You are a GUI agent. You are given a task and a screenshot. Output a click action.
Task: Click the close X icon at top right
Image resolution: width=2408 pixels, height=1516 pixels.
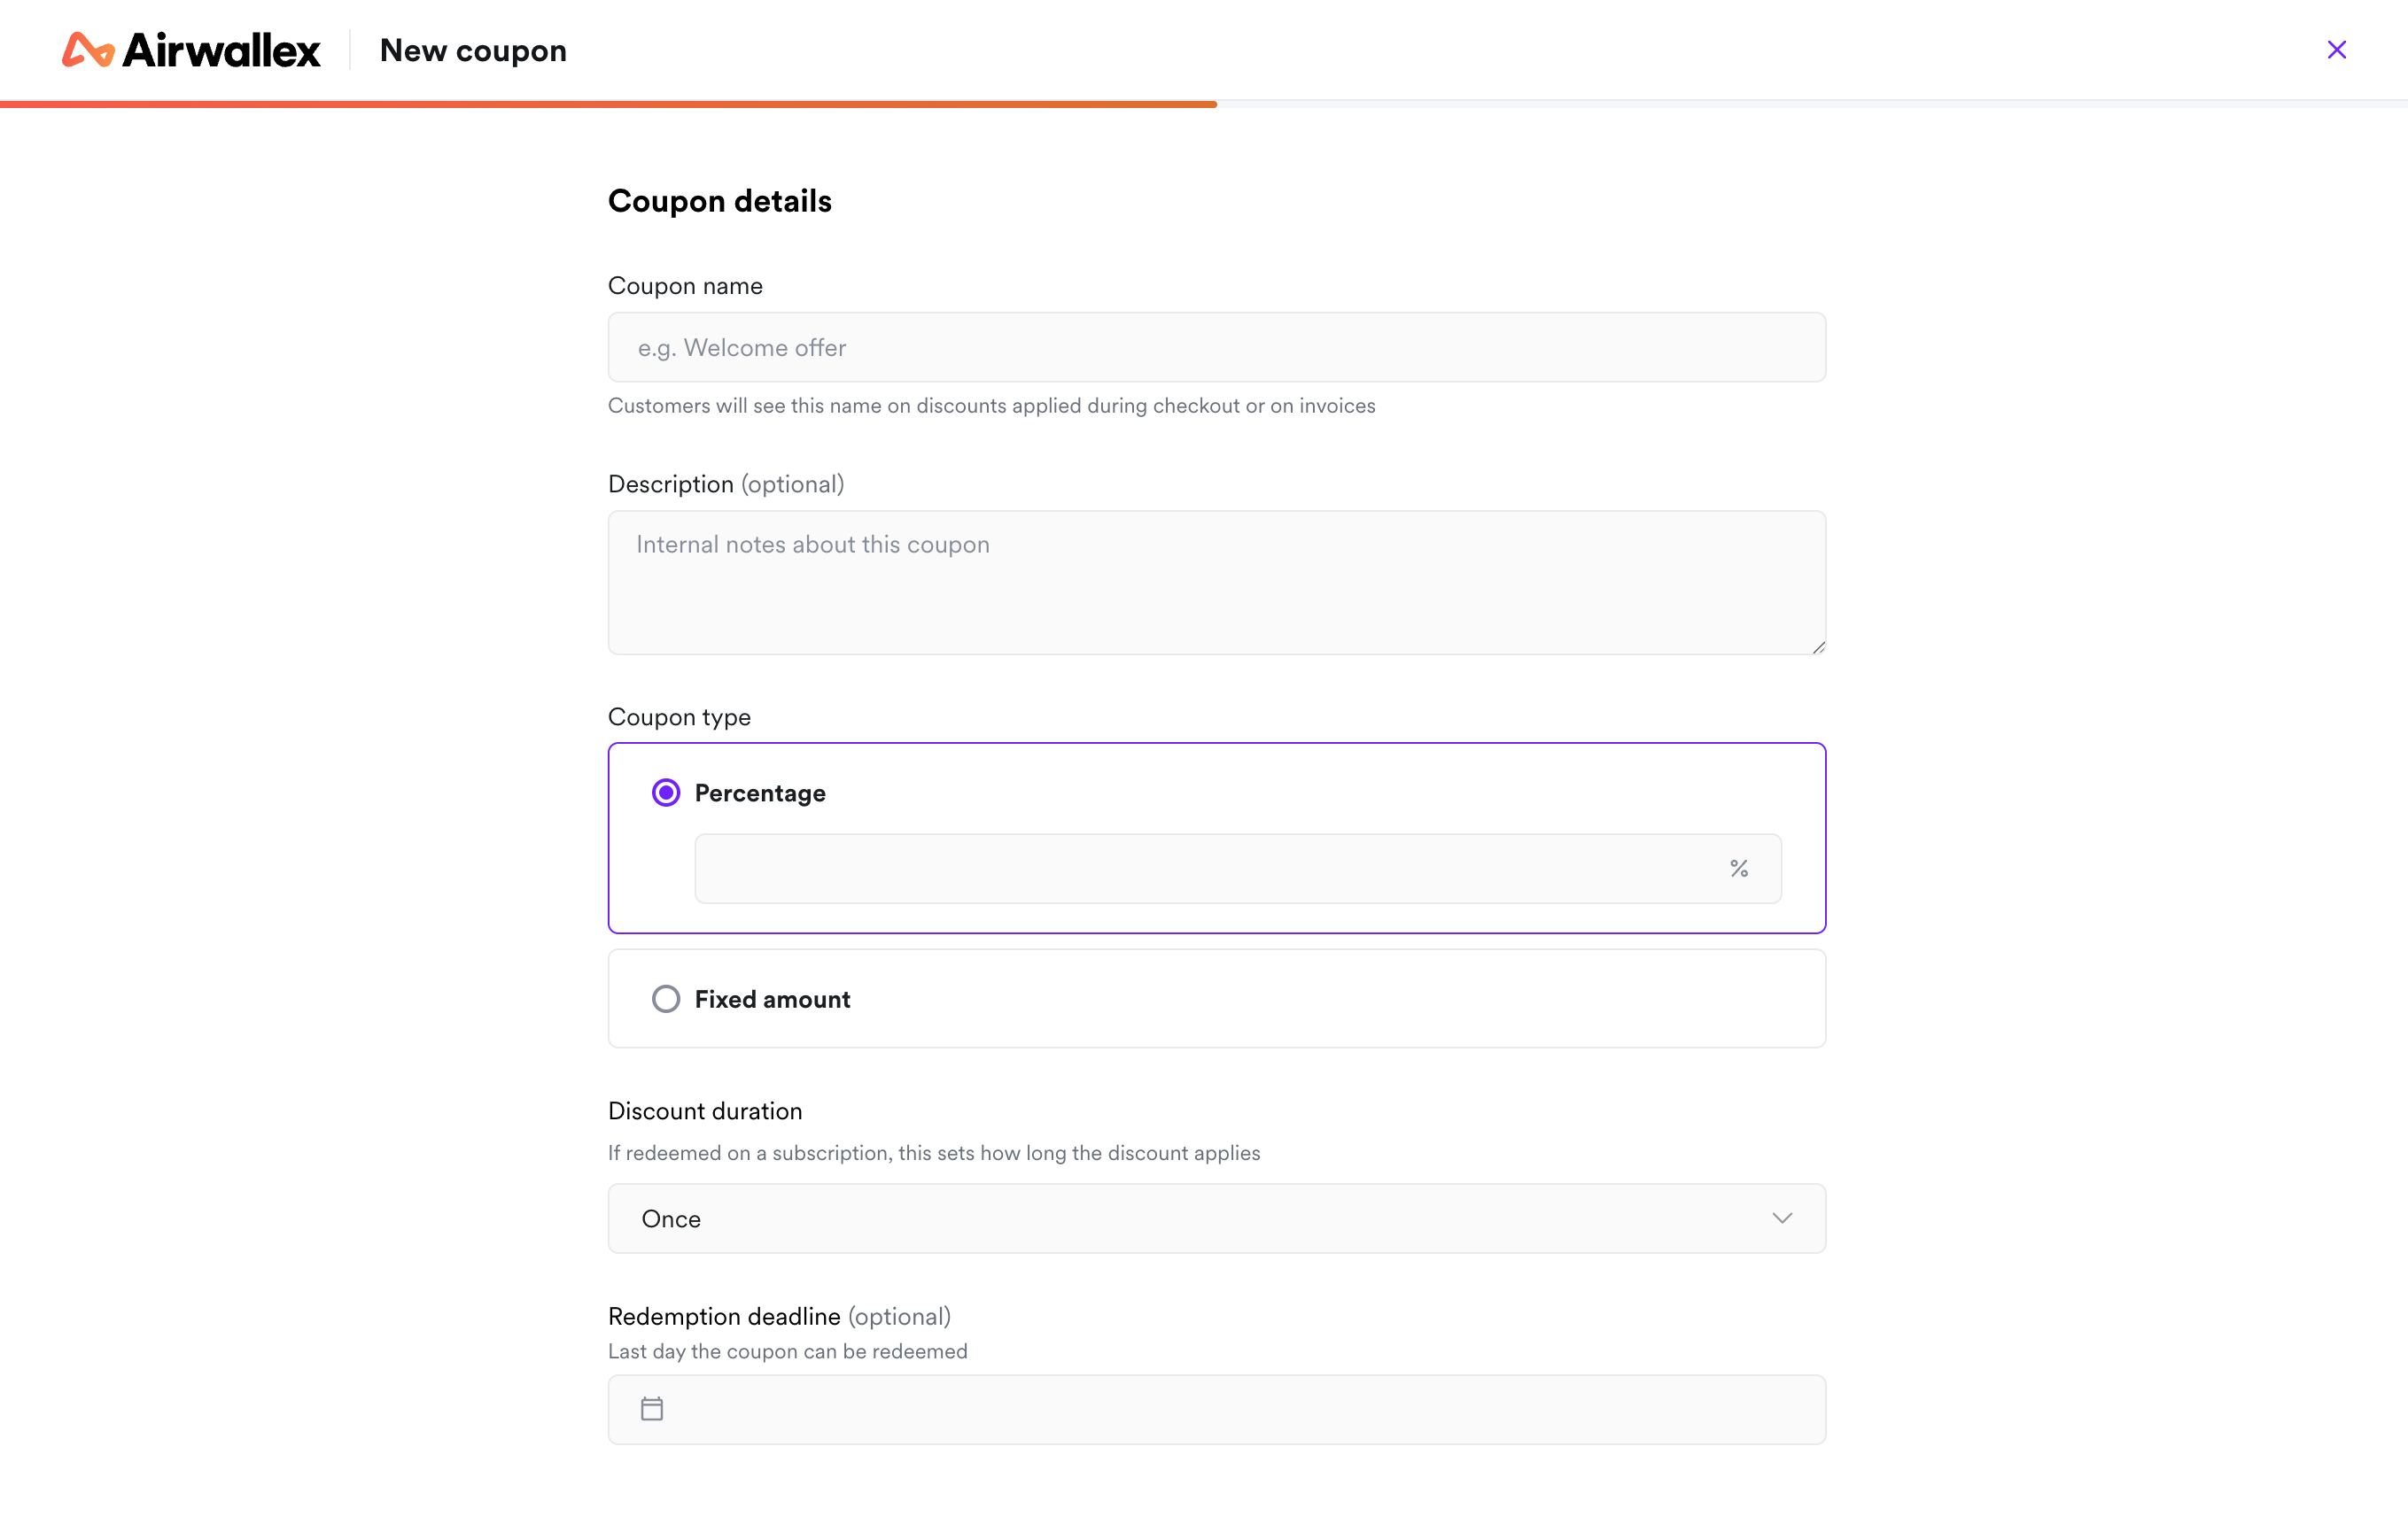click(2337, 49)
